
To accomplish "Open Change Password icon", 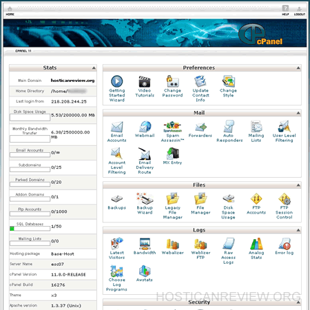I will click(x=172, y=81).
